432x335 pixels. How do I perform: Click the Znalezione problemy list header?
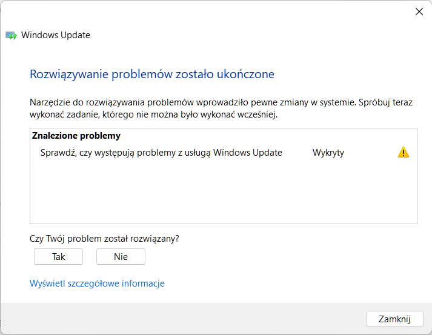tap(76, 136)
